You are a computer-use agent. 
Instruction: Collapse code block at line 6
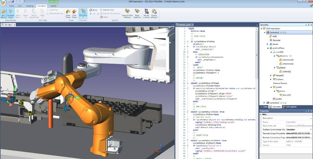click(188, 42)
